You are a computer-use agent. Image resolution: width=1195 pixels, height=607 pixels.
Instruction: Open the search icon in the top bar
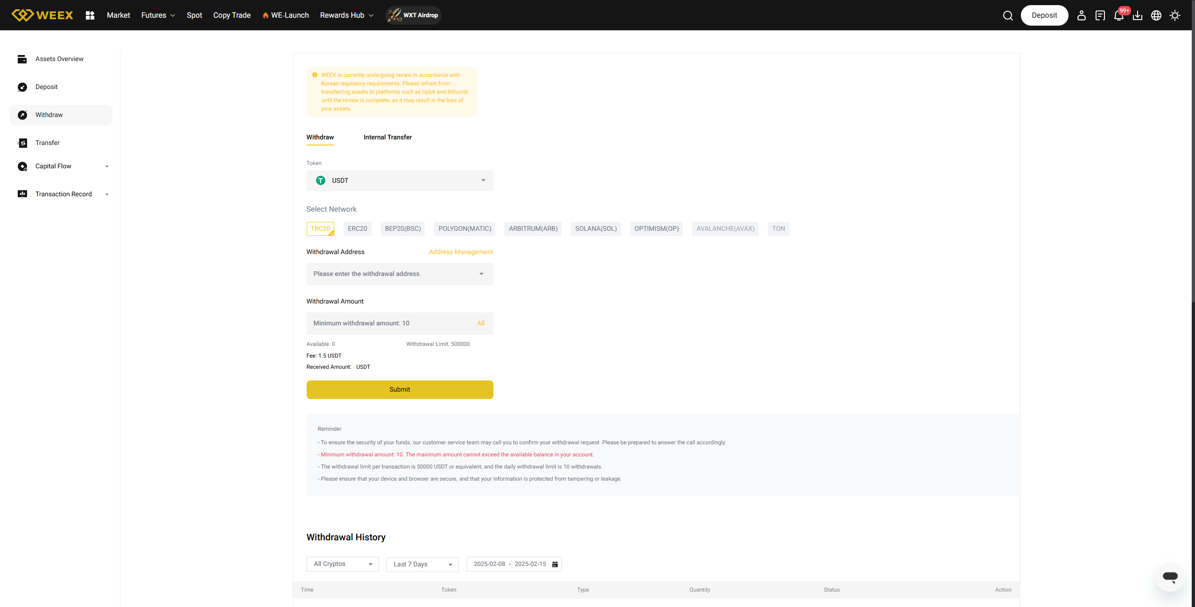[x=1008, y=15]
